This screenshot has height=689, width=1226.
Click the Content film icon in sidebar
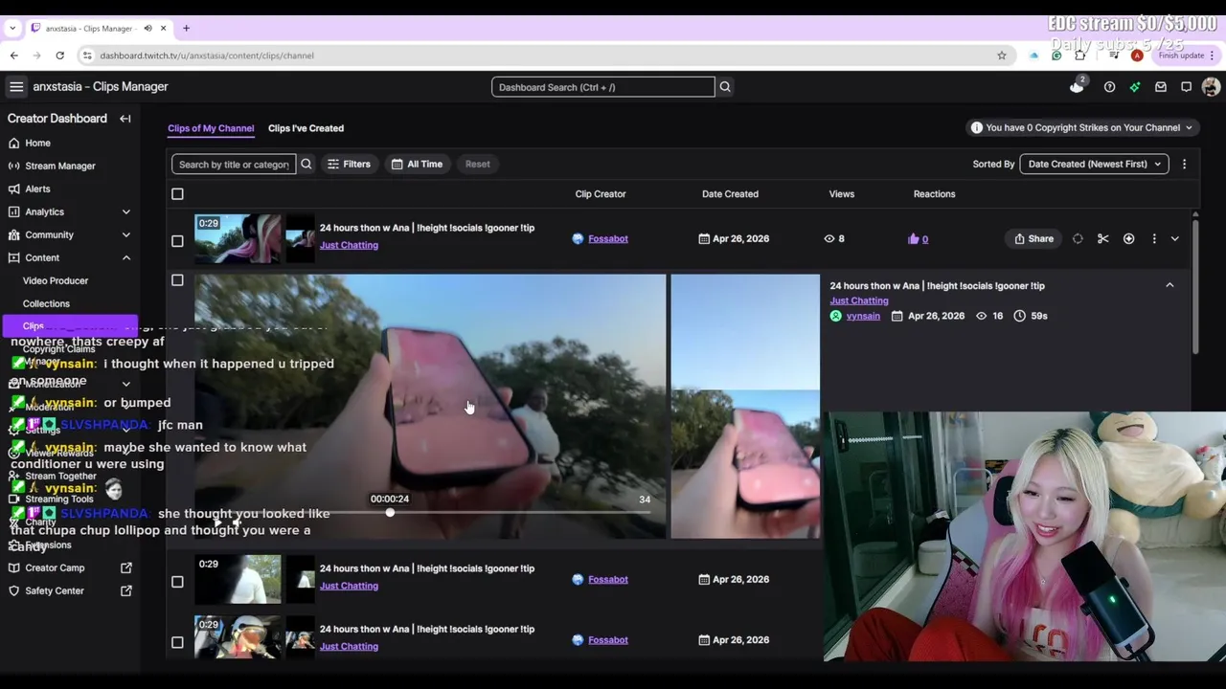coord(14,257)
